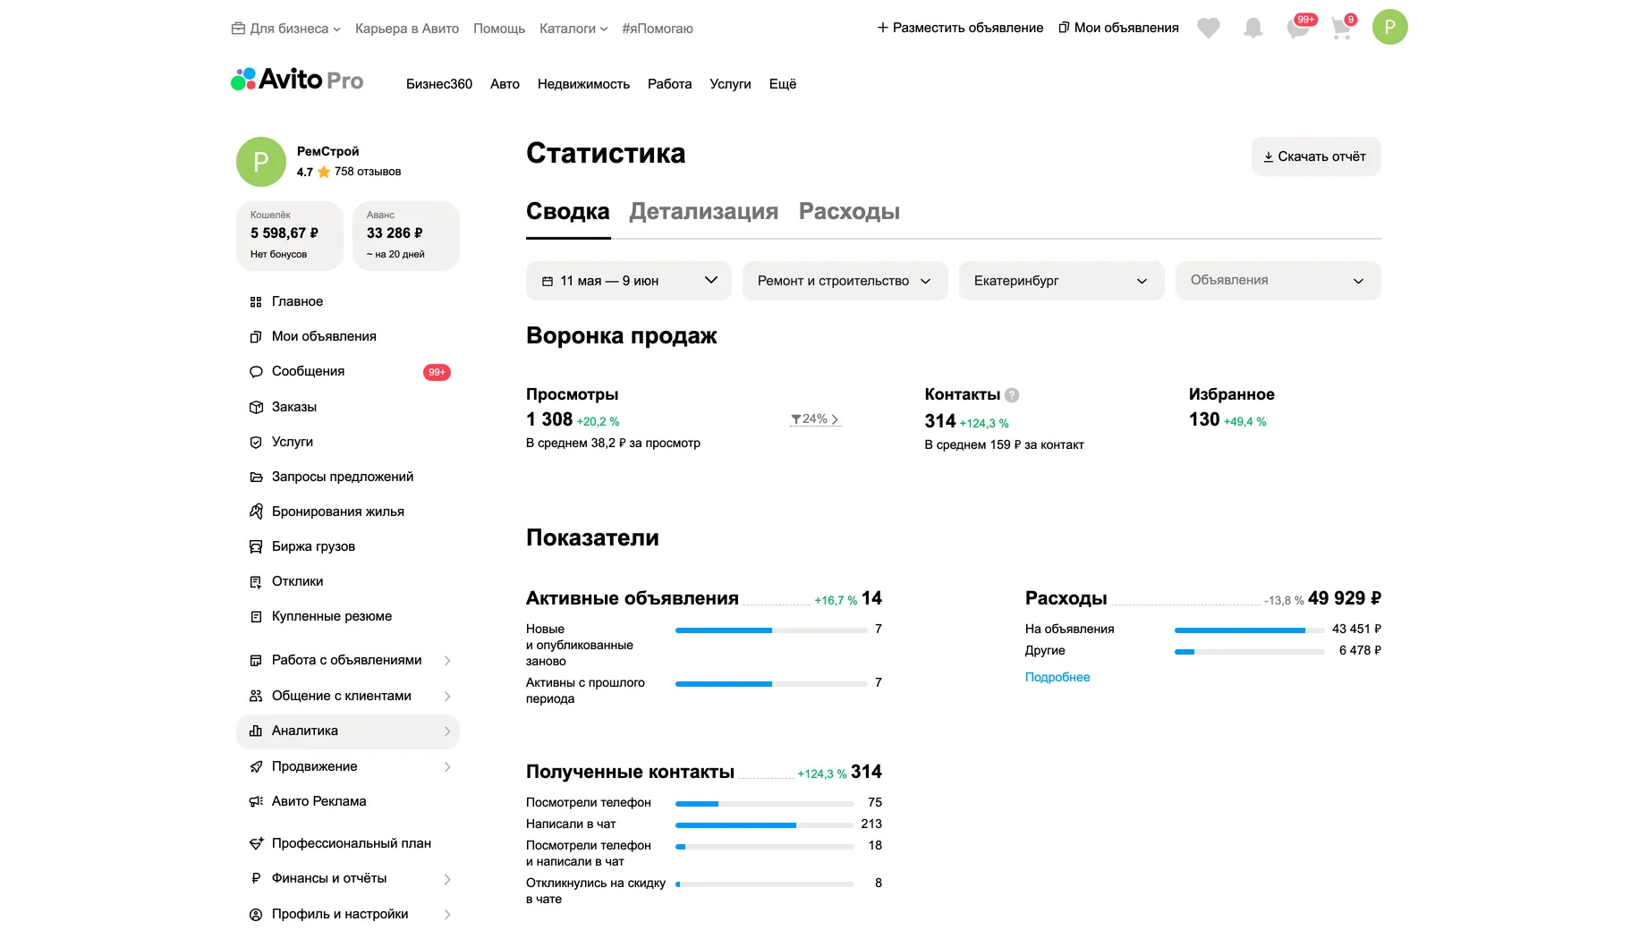Click the Написали в чат progress bar
The height and width of the screenshot is (930, 1639).
click(765, 825)
